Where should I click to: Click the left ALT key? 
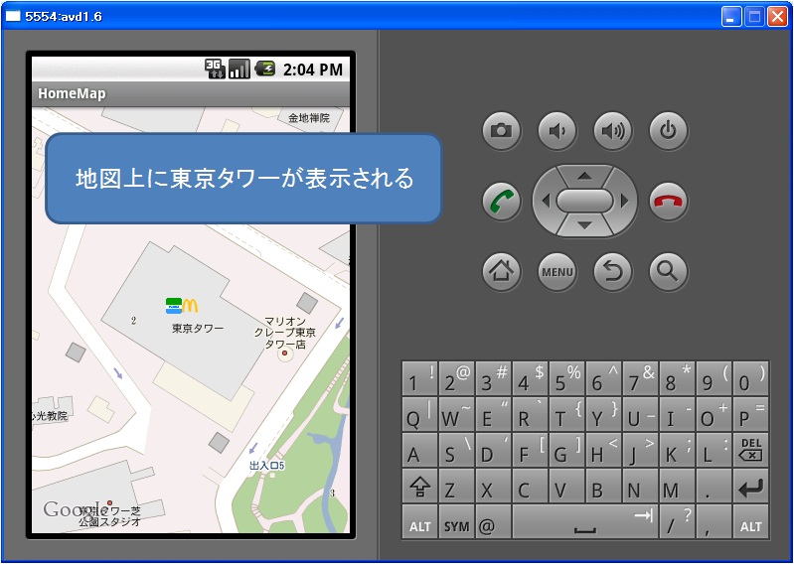click(419, 521)
